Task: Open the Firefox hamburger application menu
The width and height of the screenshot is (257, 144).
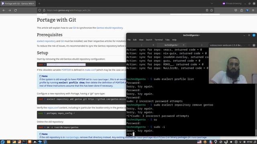Action: point(253,10)
